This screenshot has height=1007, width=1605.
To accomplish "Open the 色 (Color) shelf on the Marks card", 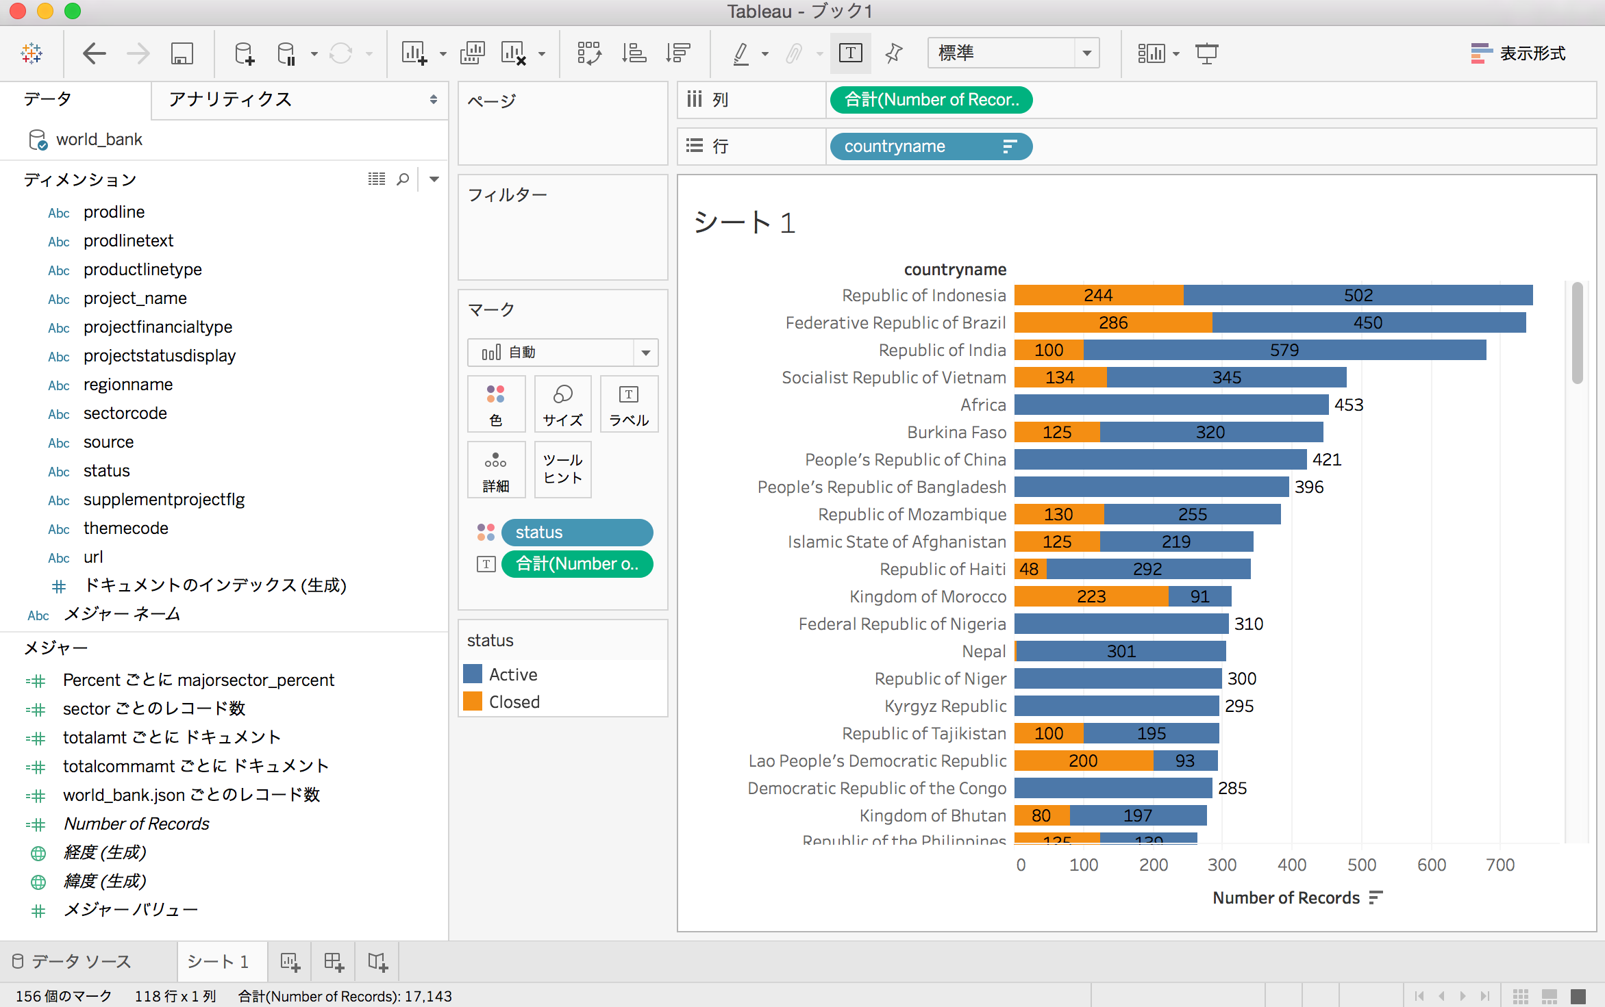I will click(x=496, y=404).
